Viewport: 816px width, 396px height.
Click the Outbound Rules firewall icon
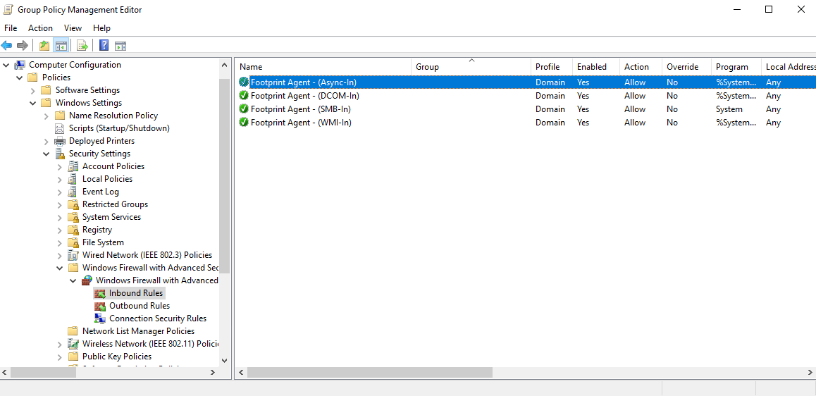pos(100,306)
